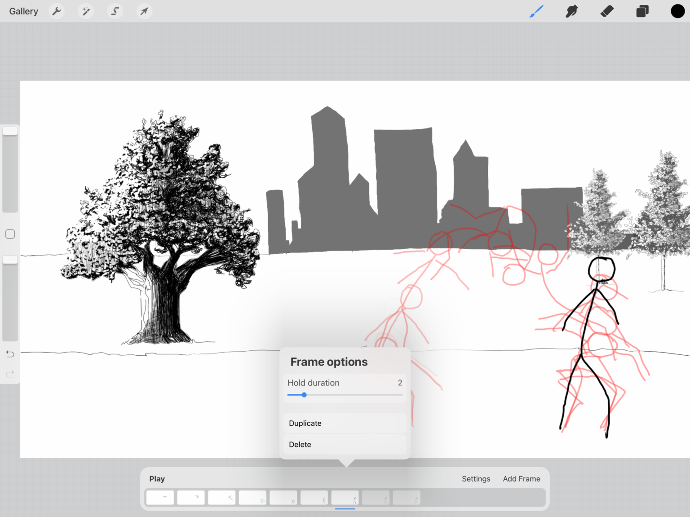Select the Transform arrow tool
Screen dimensions: 690x517
pos(144,11)
